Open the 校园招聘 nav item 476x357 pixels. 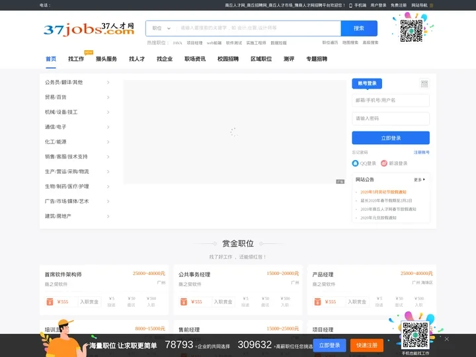228,59
